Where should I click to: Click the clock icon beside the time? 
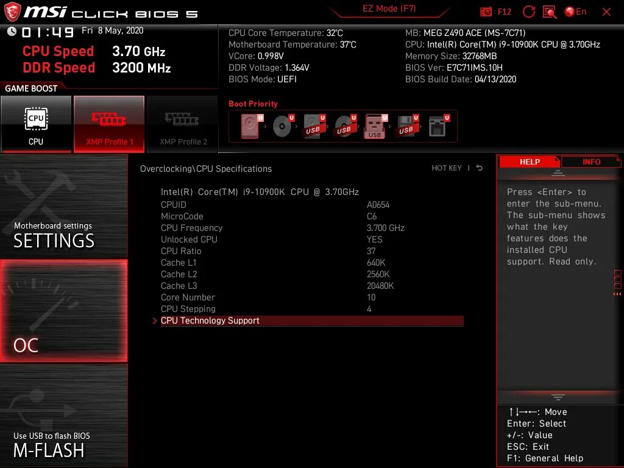tap(12, 32)
